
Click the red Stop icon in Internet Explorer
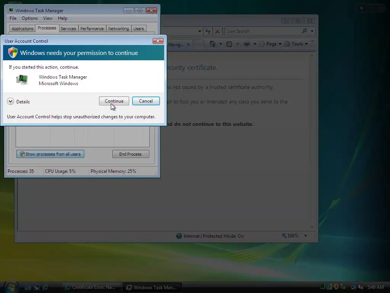[217, 31]
